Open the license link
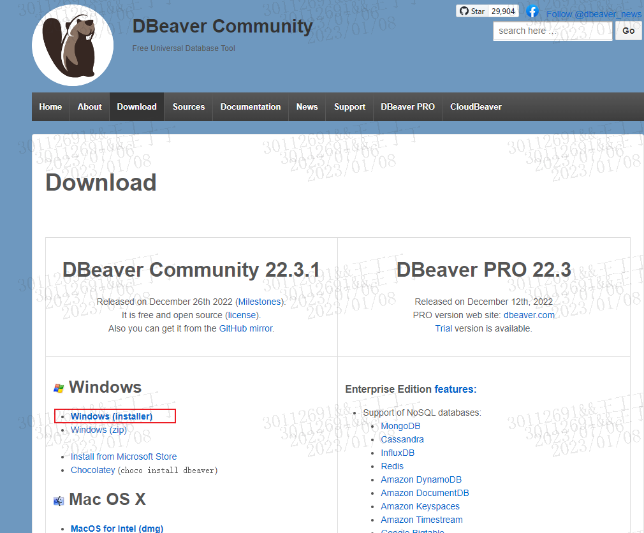The width and height of the screenshot is (644, 533). click(x=242, y=315)
